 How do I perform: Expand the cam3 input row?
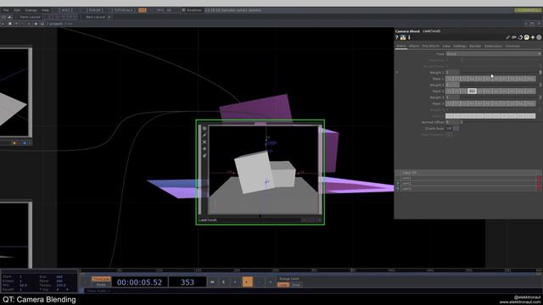[x=398, y=189]
